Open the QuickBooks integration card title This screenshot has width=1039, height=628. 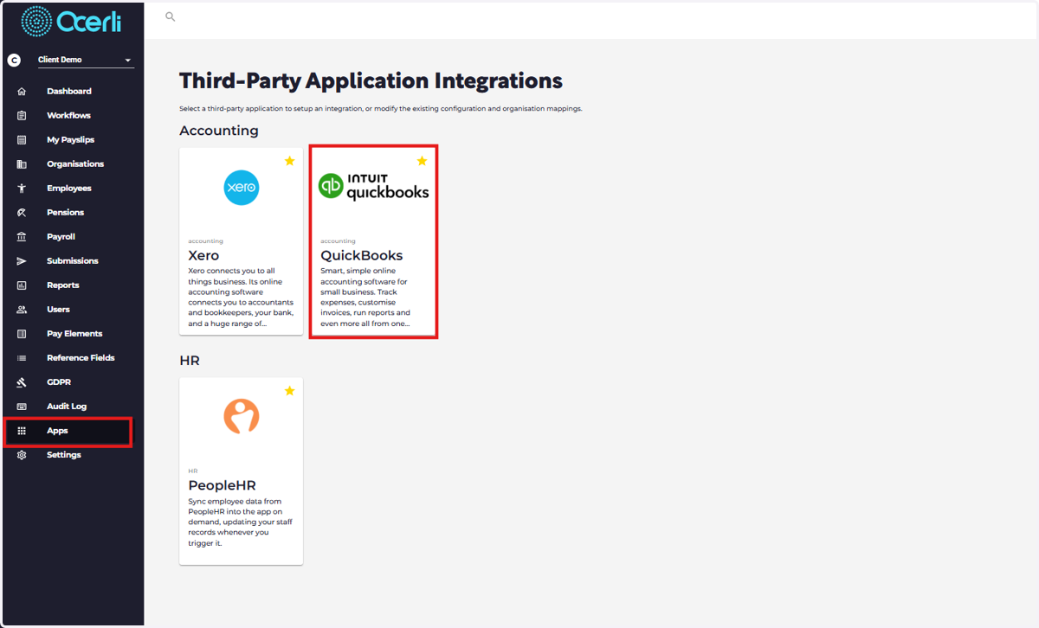coord(361,256)
